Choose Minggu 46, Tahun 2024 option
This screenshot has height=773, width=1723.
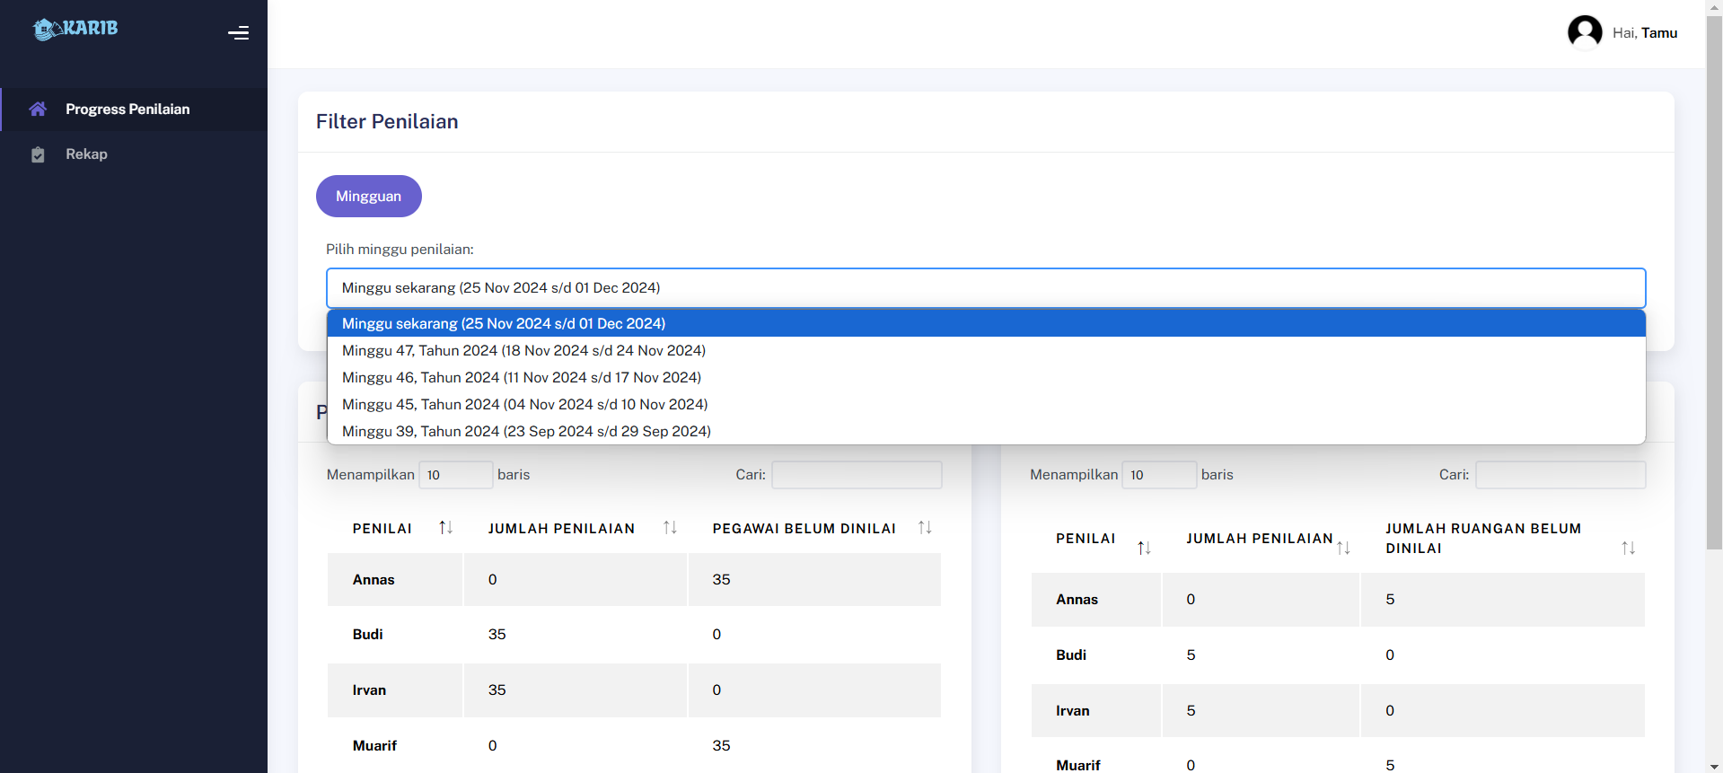[521, 377]
